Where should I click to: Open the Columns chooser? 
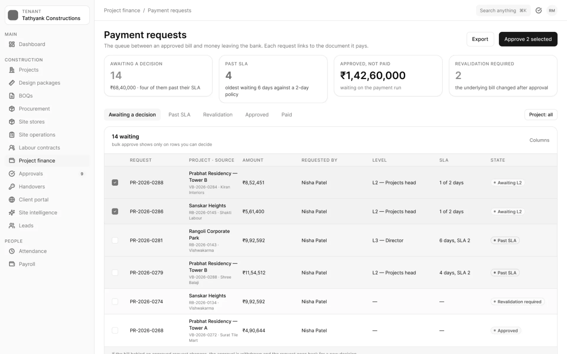pos(539,140)
